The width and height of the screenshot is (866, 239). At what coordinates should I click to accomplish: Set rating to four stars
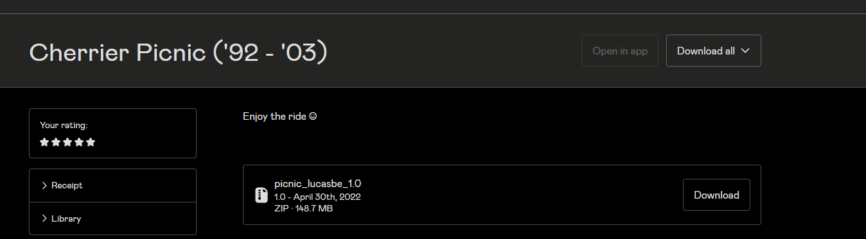79,142
